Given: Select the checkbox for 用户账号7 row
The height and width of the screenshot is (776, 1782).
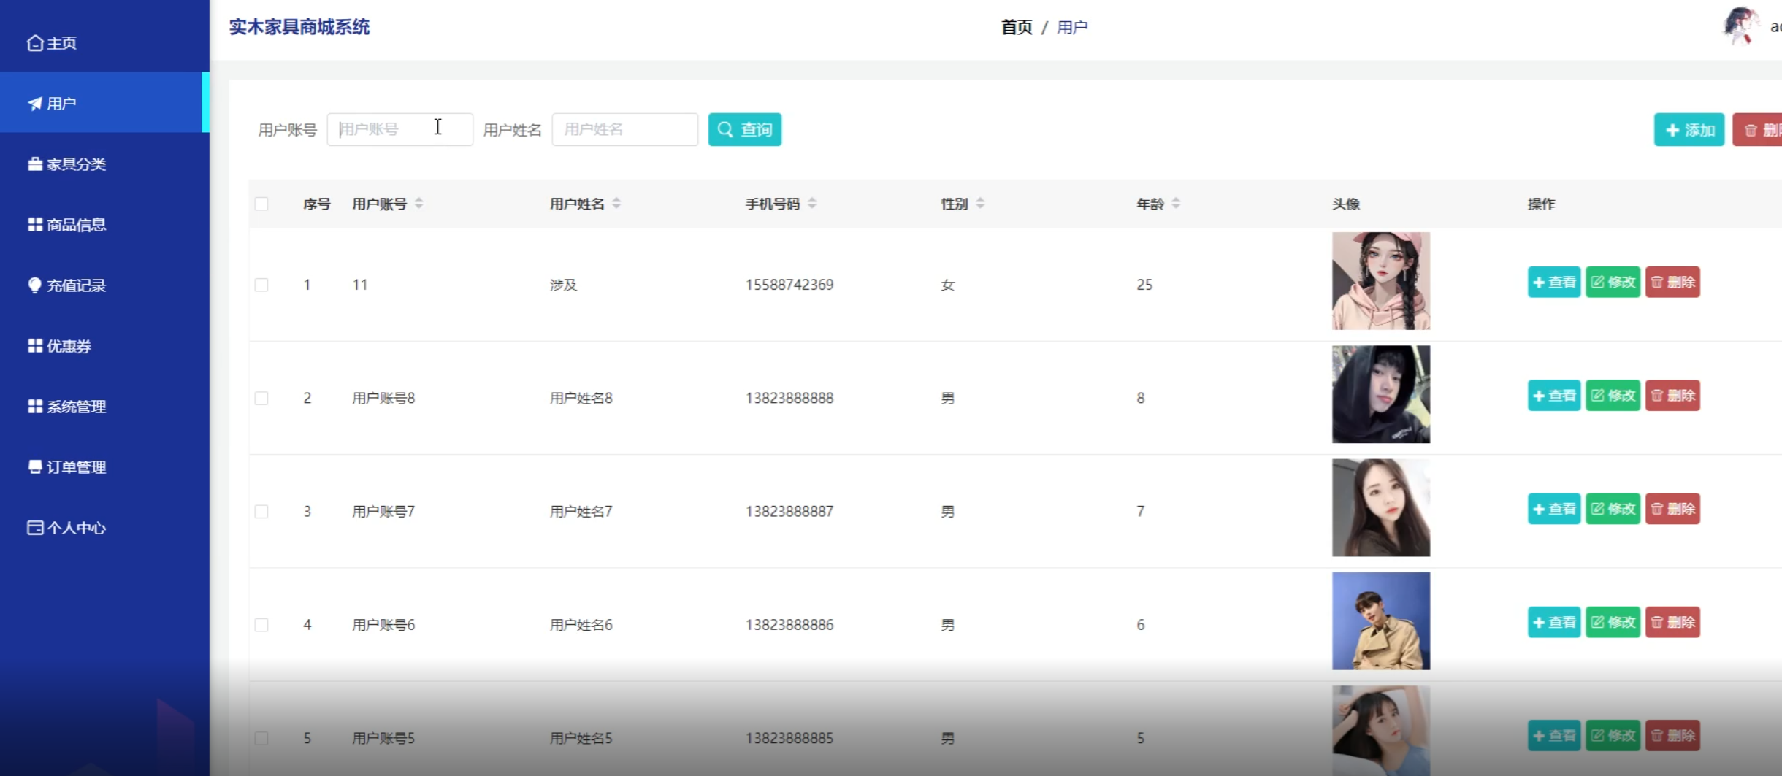Looking at the screenshot, I should point(261,512).
